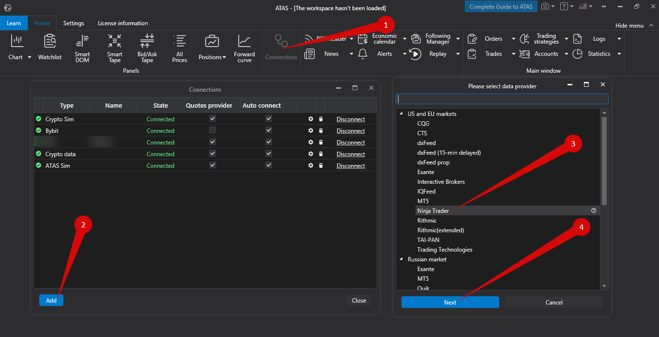This screenshot has height=337, width=659.
Task: Open the Trading strategies icon
Action: (524, 39)
